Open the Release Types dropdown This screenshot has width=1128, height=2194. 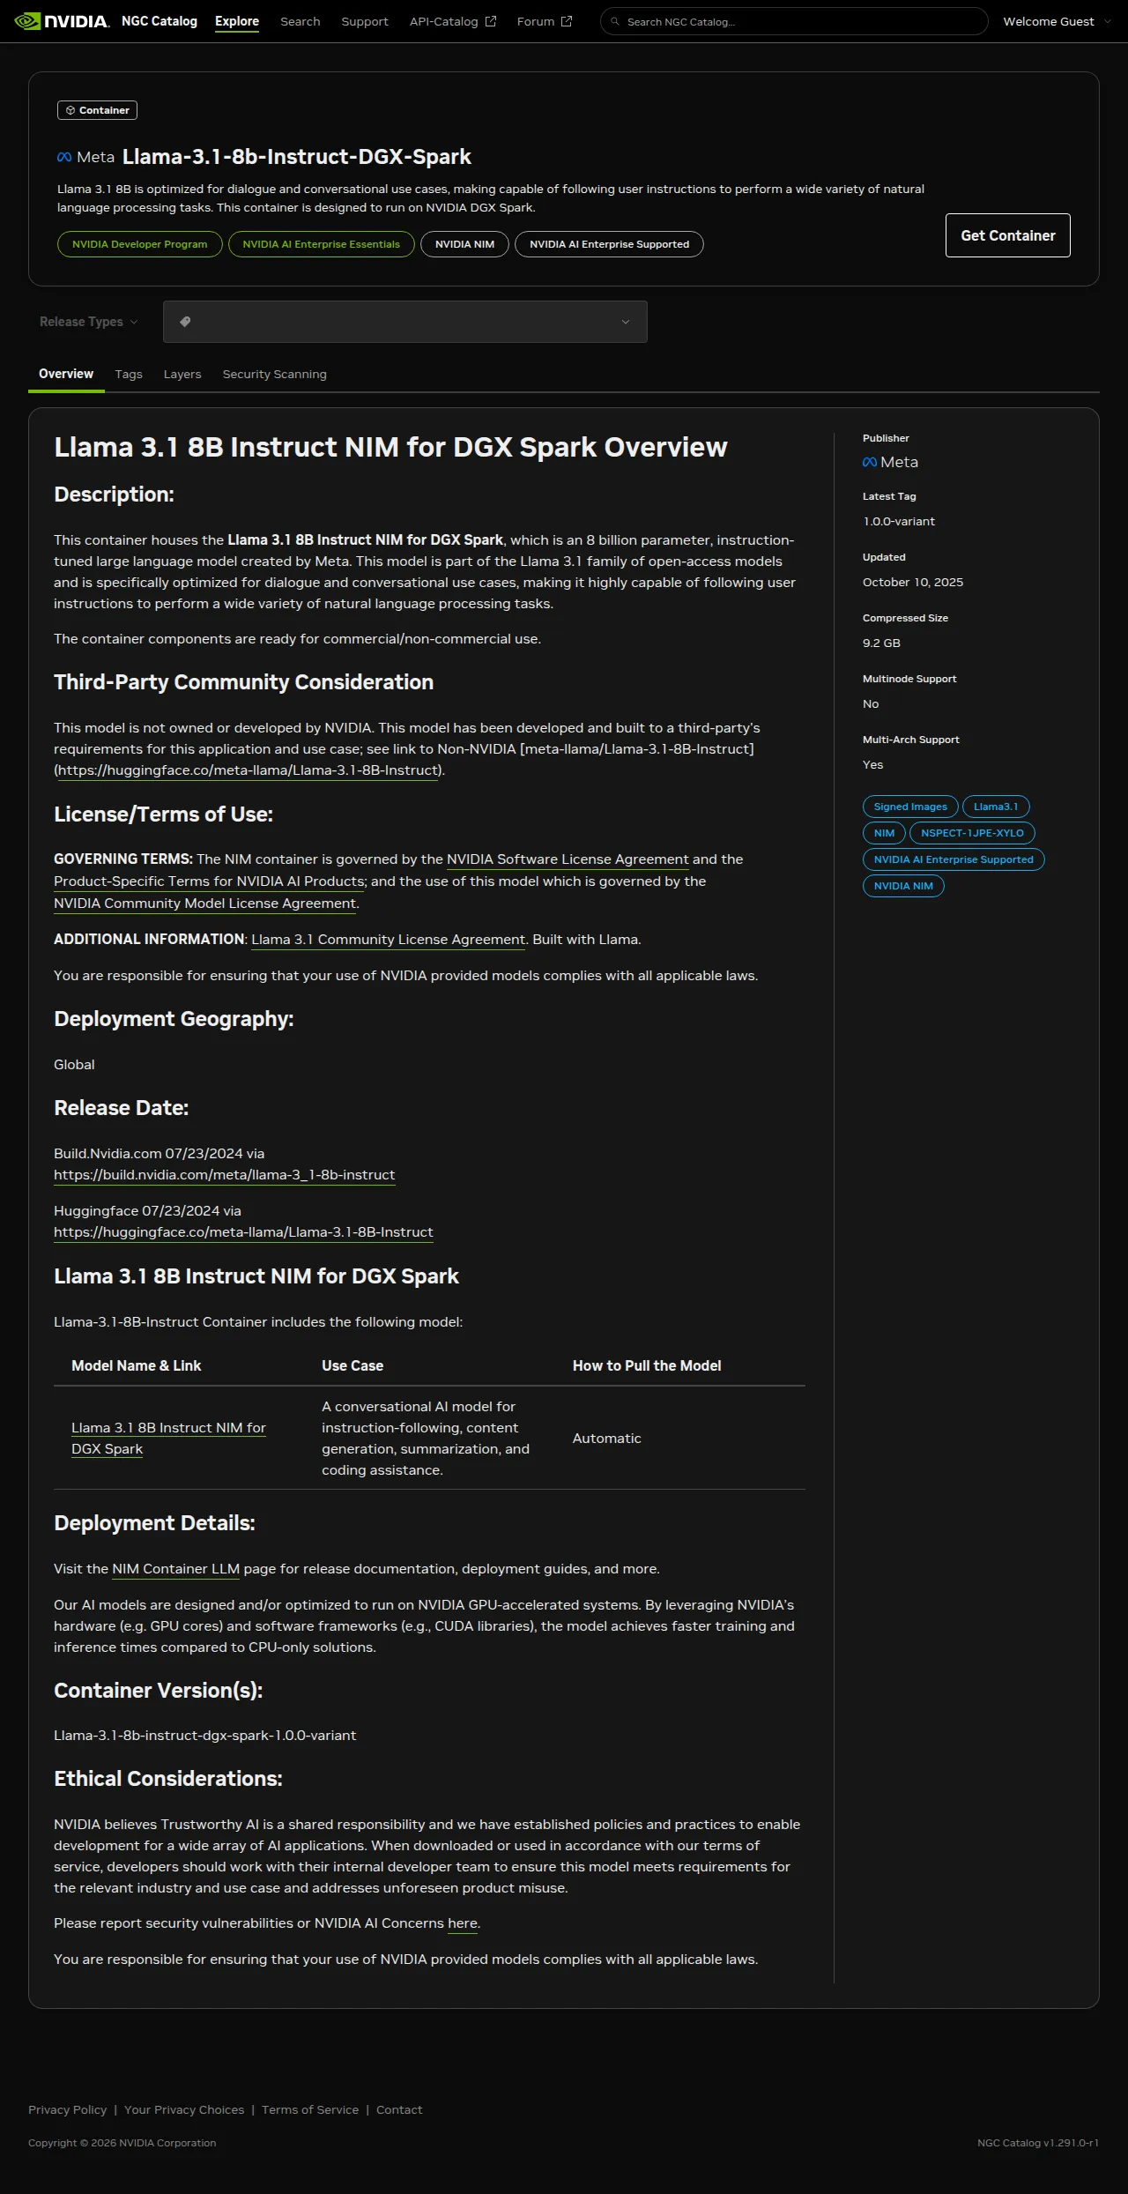coord(89,322)
